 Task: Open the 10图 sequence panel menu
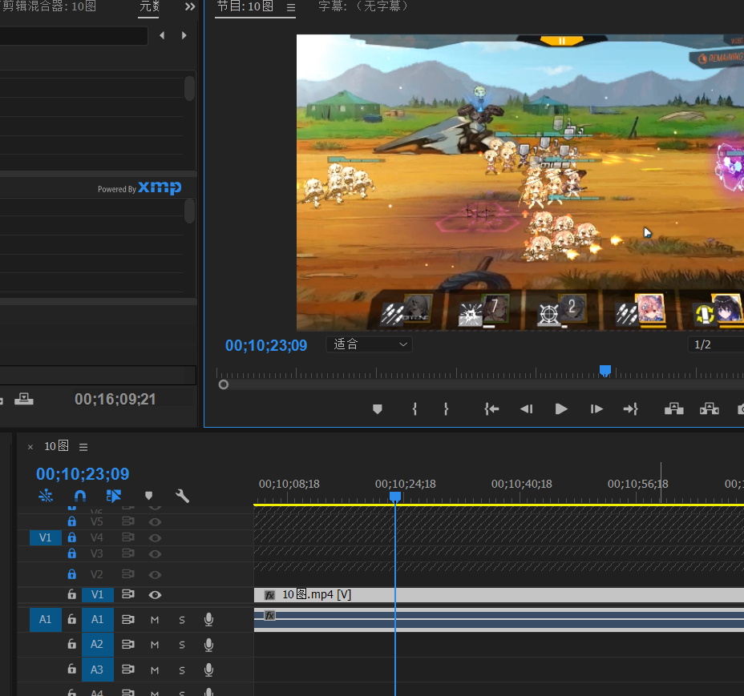click(83, 447)
